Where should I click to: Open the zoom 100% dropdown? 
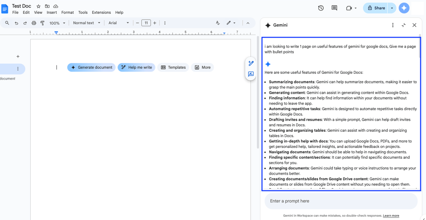click(57, 23)
